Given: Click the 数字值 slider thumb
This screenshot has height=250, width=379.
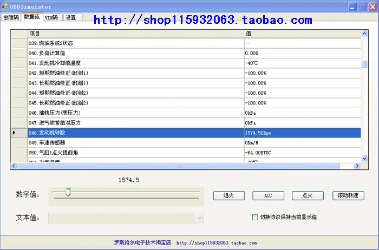Looking at the screenshot, I should [x=68, y=192].
